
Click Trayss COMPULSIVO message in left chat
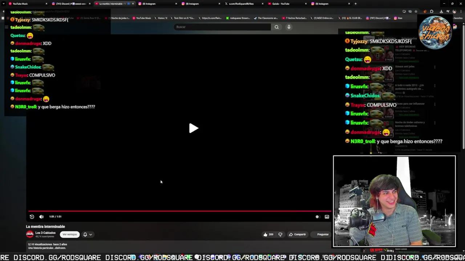click(33, 75)
